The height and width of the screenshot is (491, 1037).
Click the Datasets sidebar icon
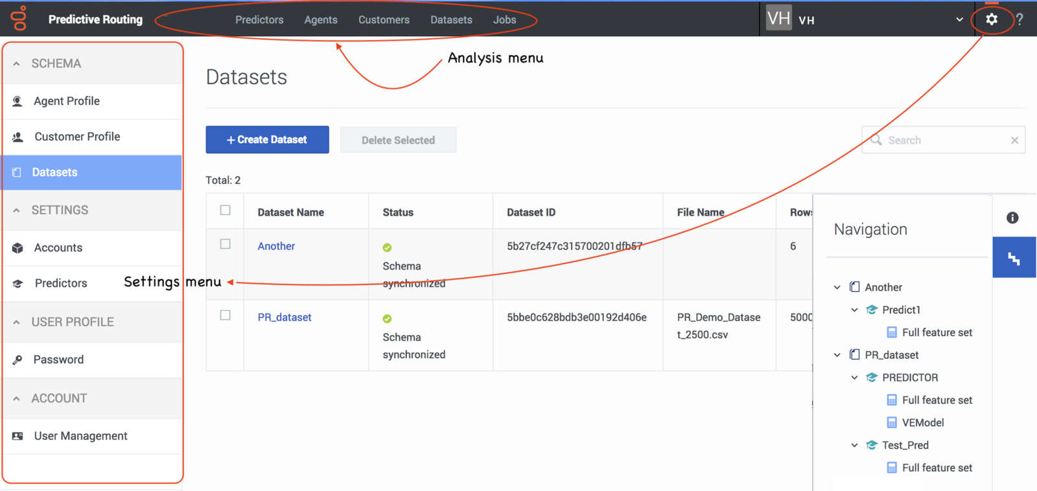(17, 172)
